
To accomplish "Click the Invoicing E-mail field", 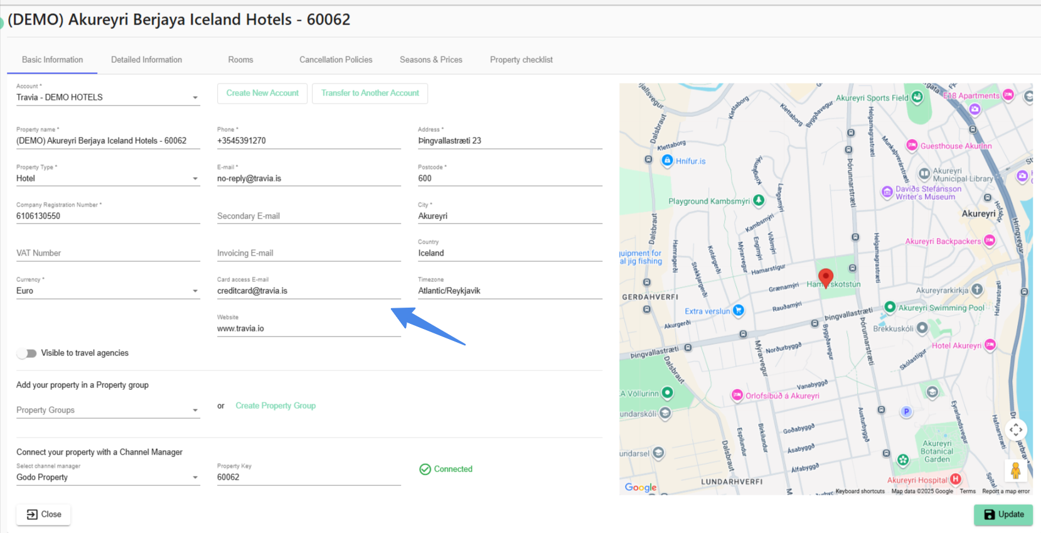I will click(x=309, y=253).
